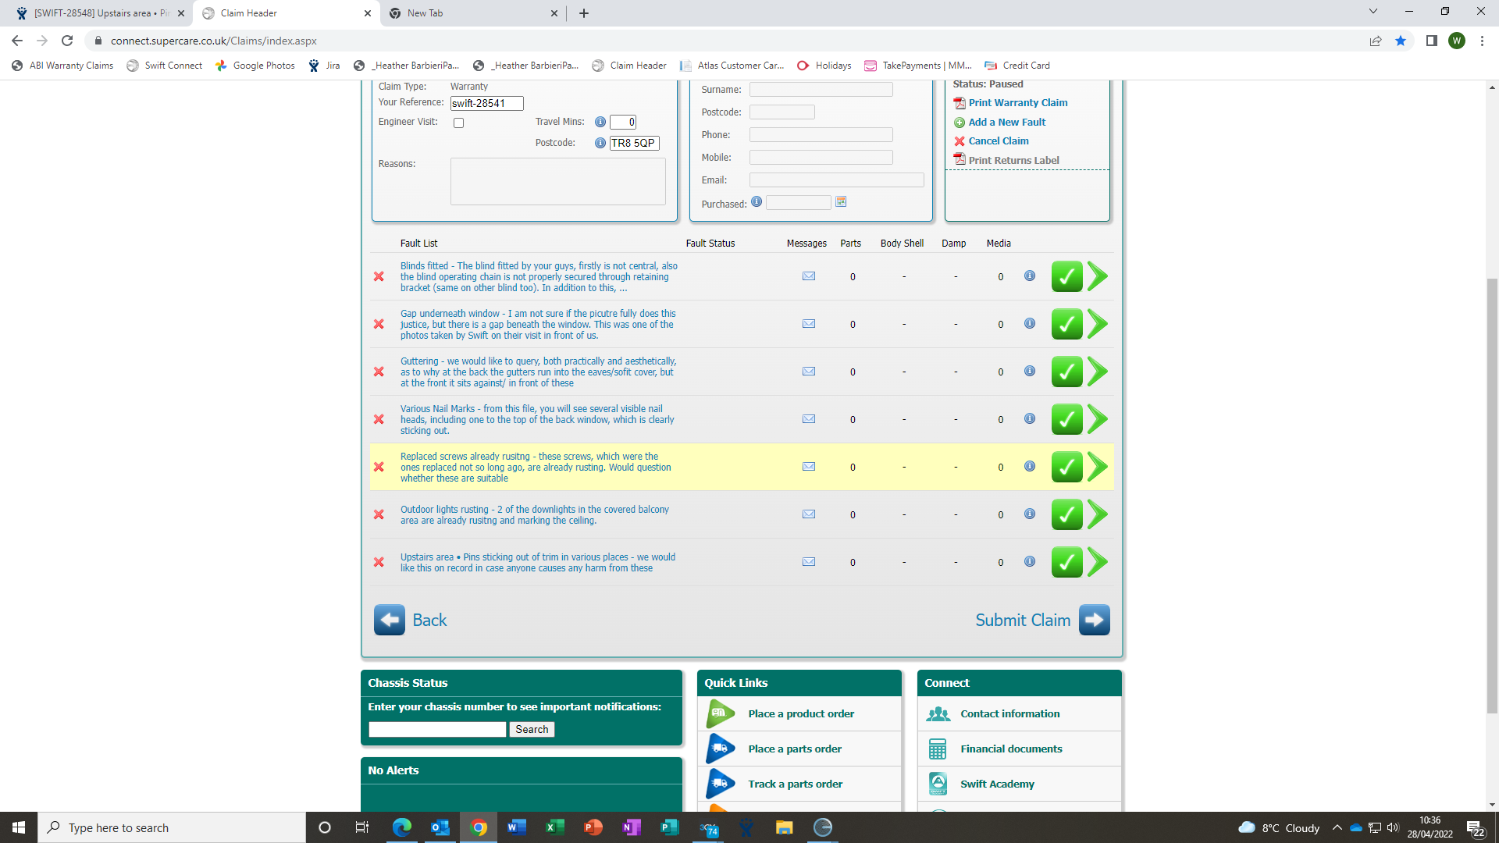Image resolution: width=1499 pixels, height=843 pixels.
Task: Click the Print Warranty Claim link
Action: (1017, 103)
